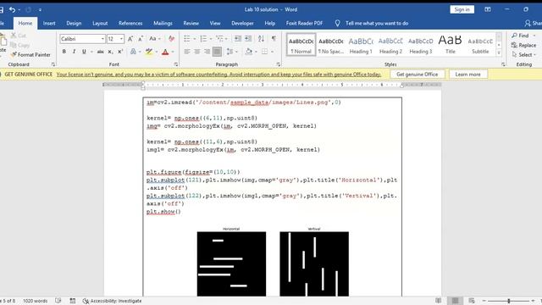The image size is (542, 305).
Task: Open font color dropdown arrow
Action: (x=173, y=52)
